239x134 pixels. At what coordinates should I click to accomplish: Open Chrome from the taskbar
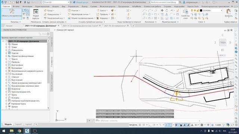tap(19, 131)
